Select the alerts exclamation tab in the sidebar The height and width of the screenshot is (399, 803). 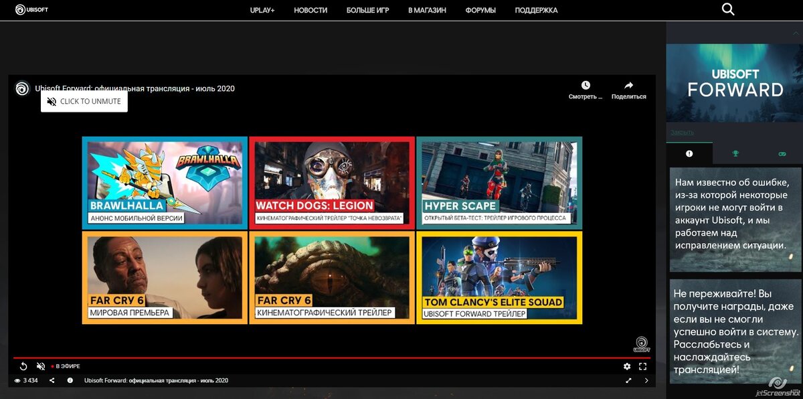click(x=689, y=153)
